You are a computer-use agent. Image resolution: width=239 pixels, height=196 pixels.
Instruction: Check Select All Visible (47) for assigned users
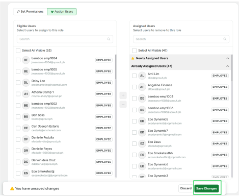pyautogui.click(x=134, y=51)
